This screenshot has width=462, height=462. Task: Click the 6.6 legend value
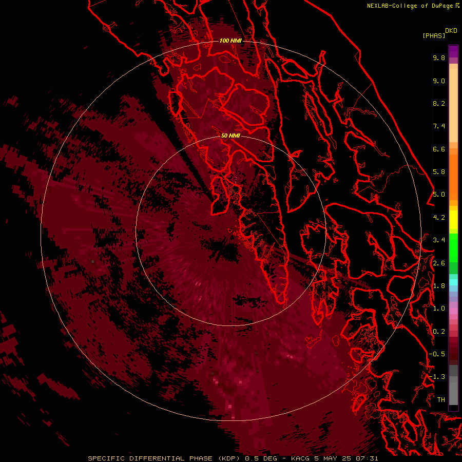(439, 149)
